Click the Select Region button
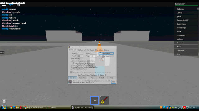Screen dimensions: 199x111 click(106, 53)
